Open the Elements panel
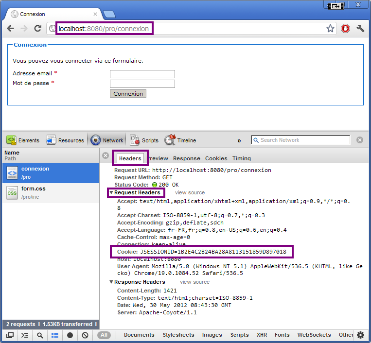 point(23,140)
